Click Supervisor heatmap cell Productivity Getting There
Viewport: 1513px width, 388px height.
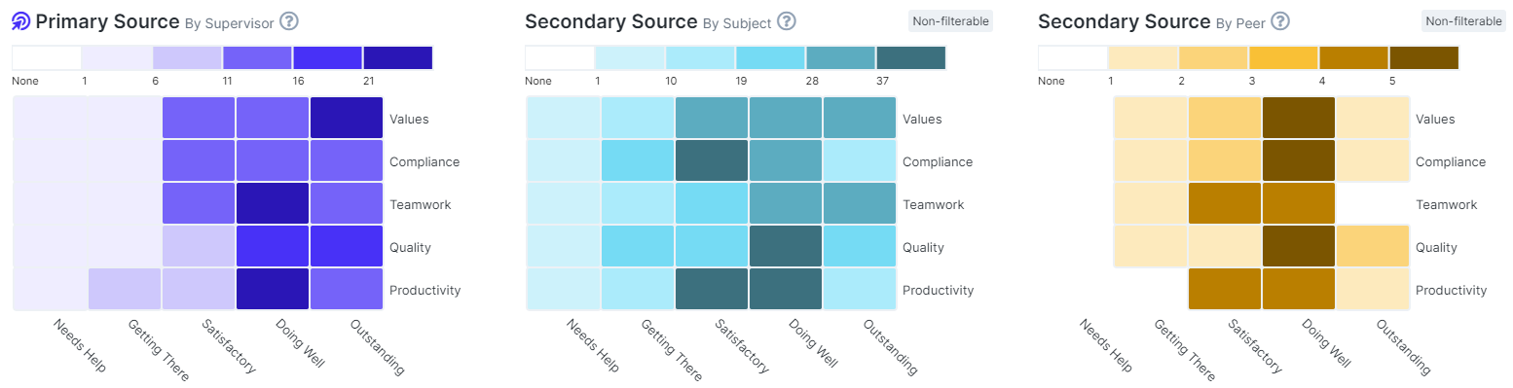click(x=125, y=289)
